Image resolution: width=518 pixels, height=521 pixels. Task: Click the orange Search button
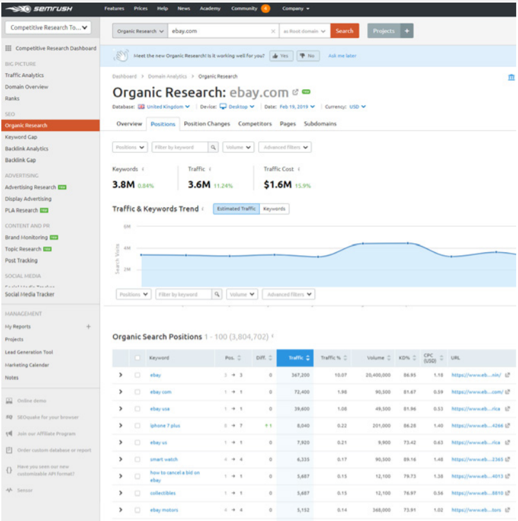pos(345,31)
